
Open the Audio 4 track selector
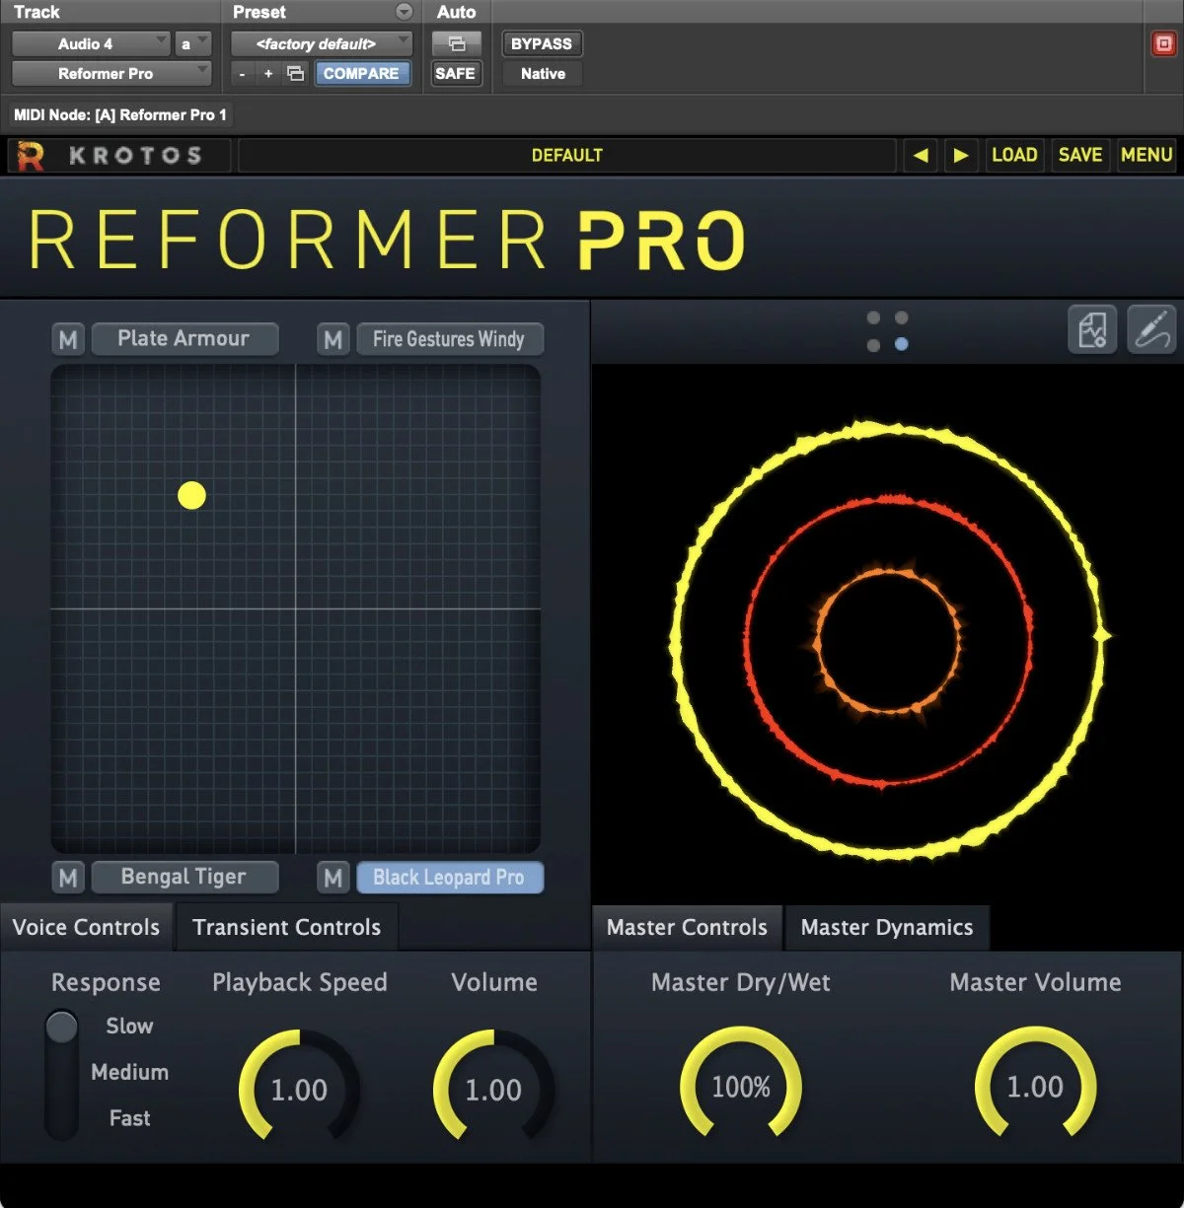pos(91,43)
